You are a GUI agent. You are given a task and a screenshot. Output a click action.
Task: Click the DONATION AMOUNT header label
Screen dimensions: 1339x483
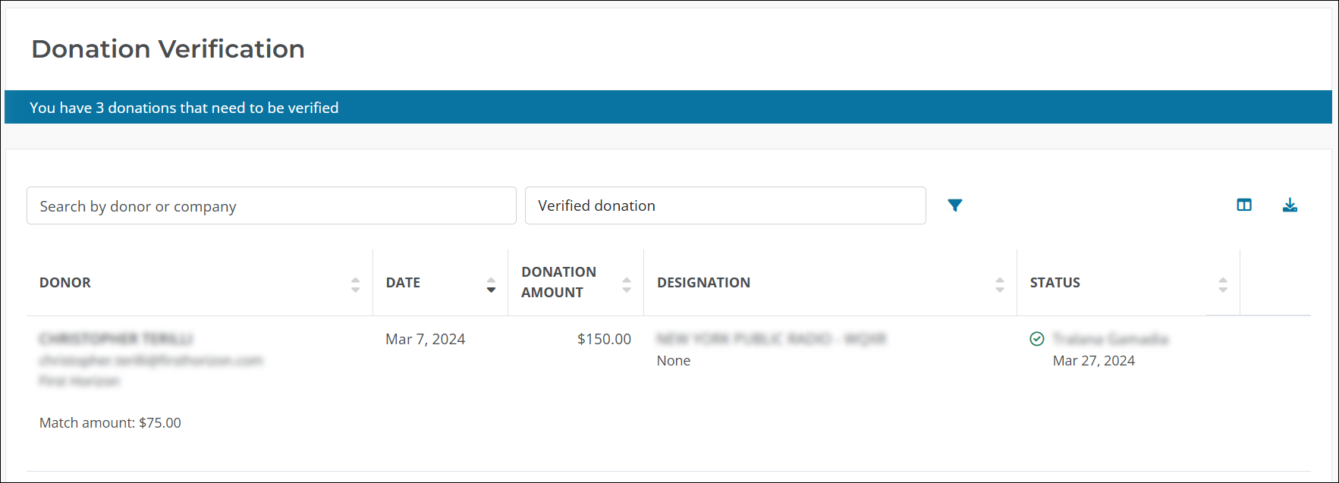pyautogui.click(x=558, y=282)
